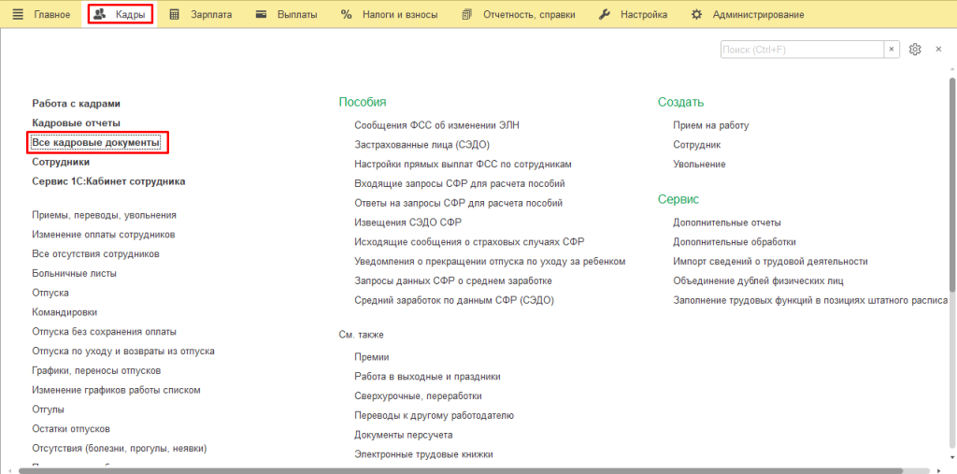Screen dimensions: 957x474
Task: Create a Прием на работу document
Action: (x=711, y=125)
